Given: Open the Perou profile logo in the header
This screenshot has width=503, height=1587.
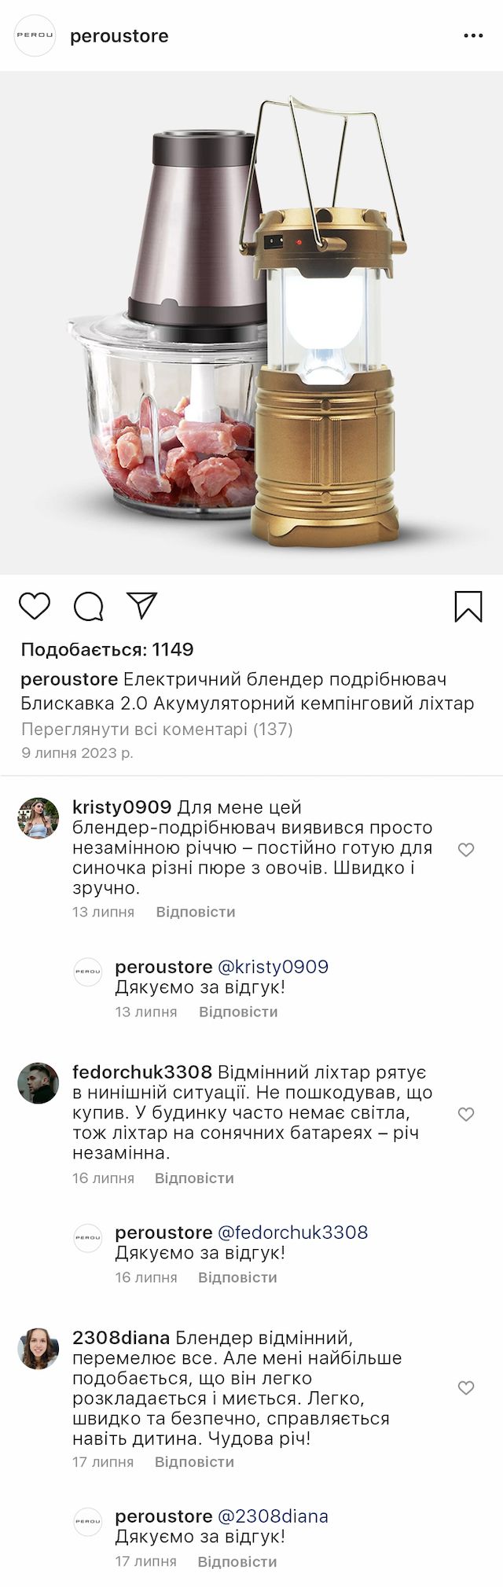Looking at the screenshot, I should [x=35, y=36].
